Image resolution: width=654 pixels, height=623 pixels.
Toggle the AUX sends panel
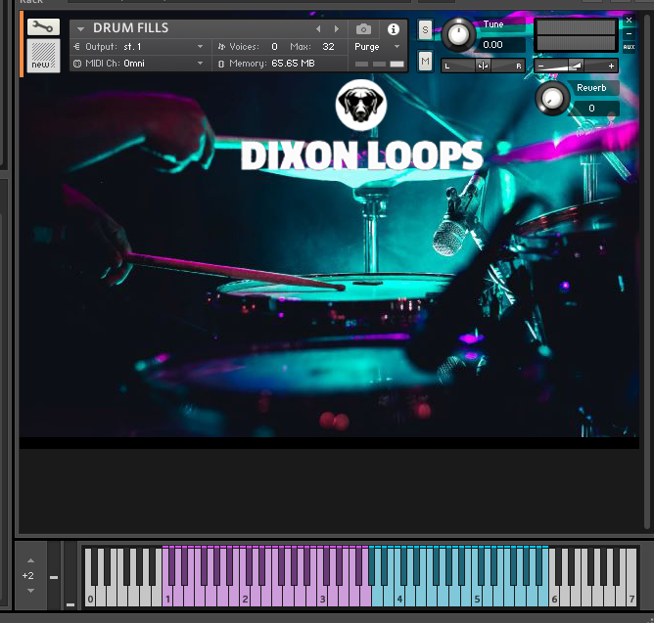coord(629,47)
